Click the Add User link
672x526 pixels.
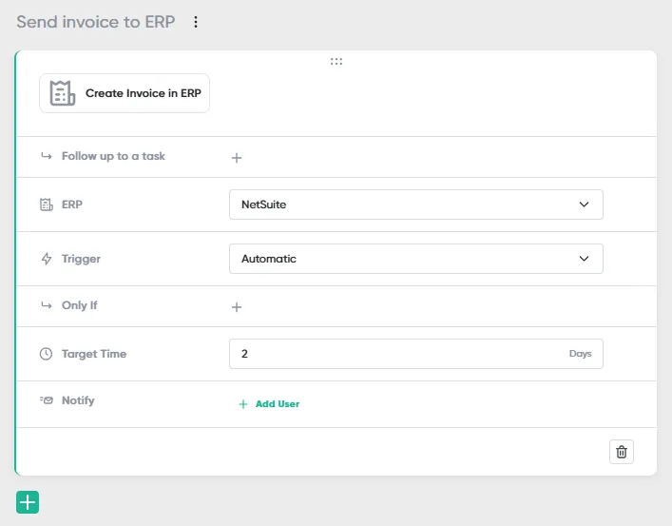(x=269, y=403)
